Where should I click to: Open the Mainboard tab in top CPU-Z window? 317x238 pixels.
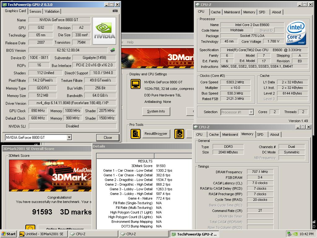232,12
